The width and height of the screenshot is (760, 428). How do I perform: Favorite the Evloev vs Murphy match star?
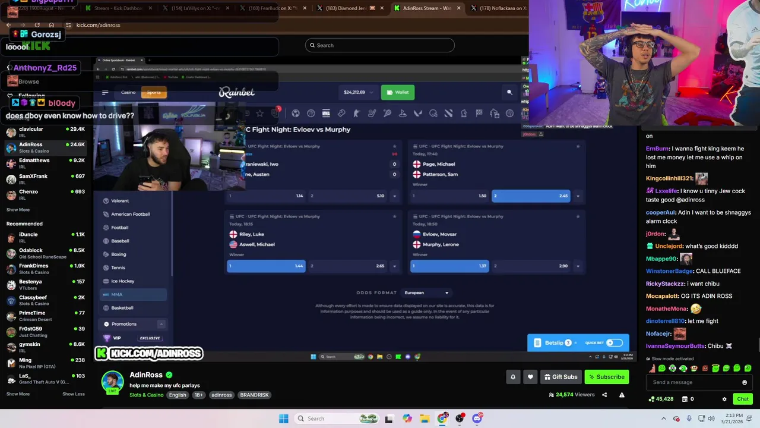578,216
